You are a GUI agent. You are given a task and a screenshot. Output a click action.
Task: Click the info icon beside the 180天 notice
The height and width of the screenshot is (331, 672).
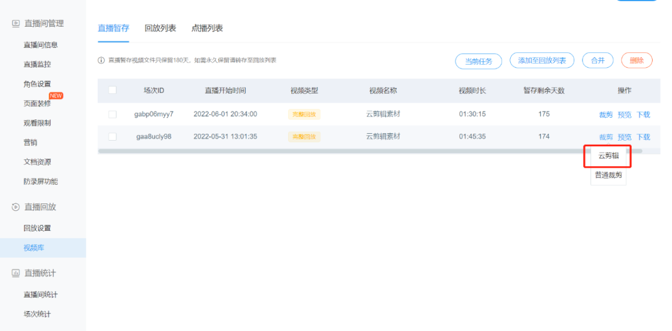tap(101, 60)
